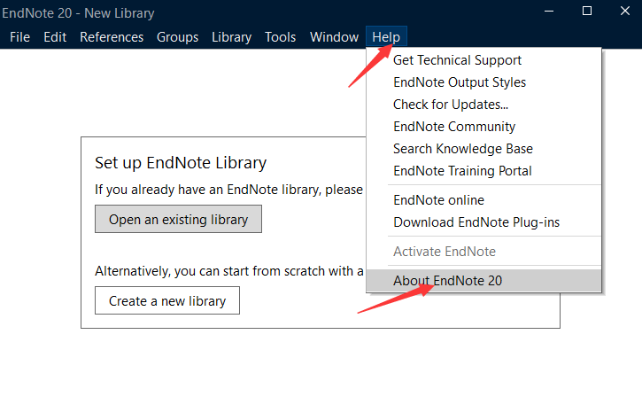Maximize the EndNote 20 window
Image resolution: width=642 pixels, height=412 pixels.
point(587,11)
